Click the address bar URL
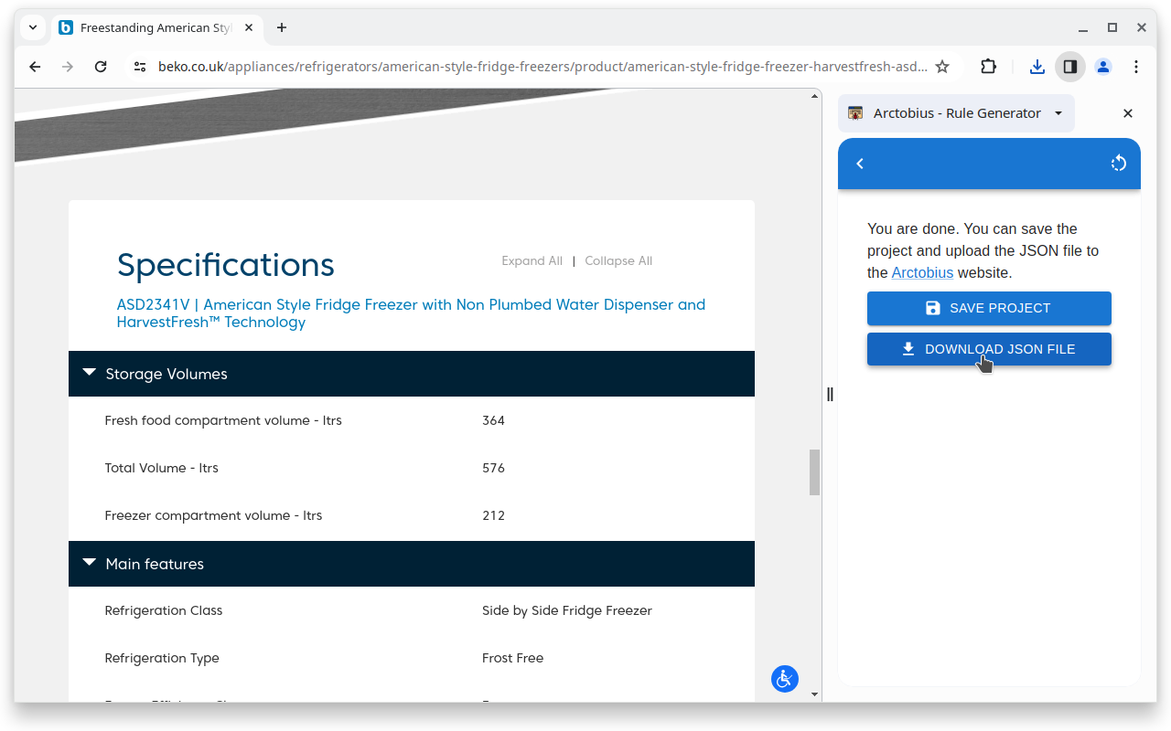 [x=543, y=67]
